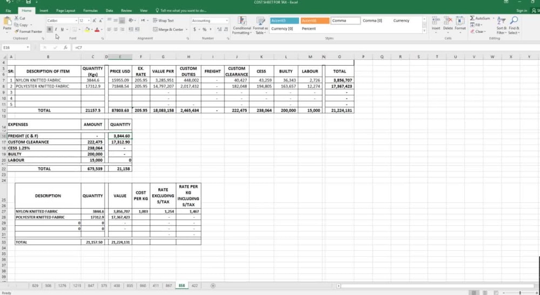Expand the Name Box dropdown arrow
This screenshot has width=540, height=295.
28,47
